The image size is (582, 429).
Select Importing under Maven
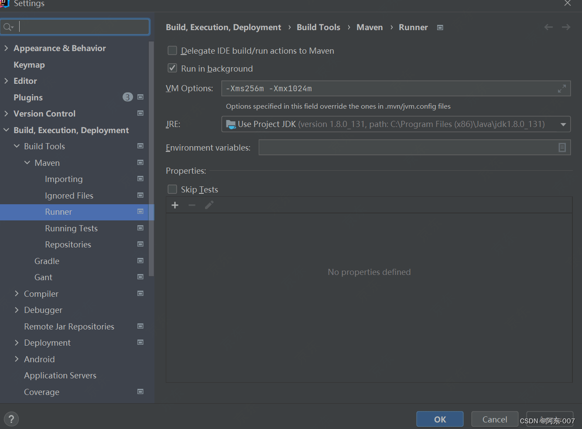[64, 179]
